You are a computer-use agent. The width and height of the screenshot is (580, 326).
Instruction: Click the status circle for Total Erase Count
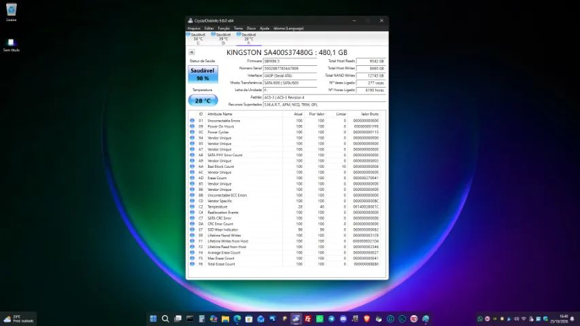coord(192,264)
